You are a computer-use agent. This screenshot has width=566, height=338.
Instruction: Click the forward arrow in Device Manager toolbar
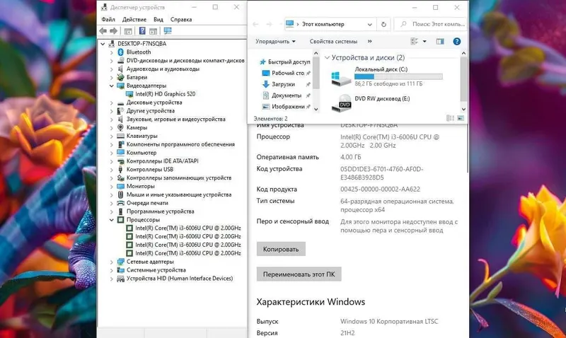[x=113, y=31]
